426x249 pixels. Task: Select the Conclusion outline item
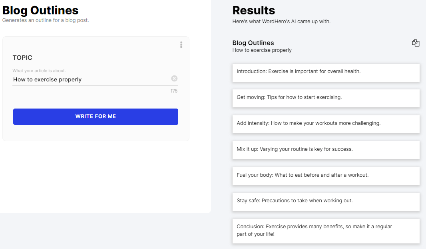click(326, 231)
